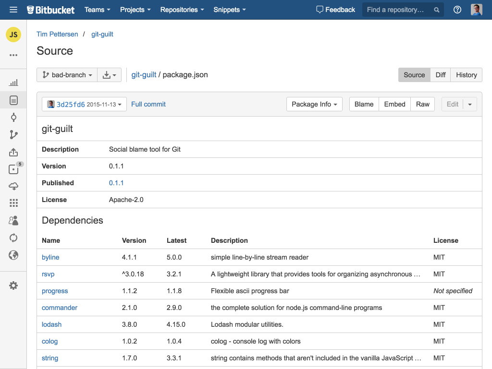Open the 3d25fd6 commit selector dropdown
Screen dimensions: 492x369
click(84, 104)
